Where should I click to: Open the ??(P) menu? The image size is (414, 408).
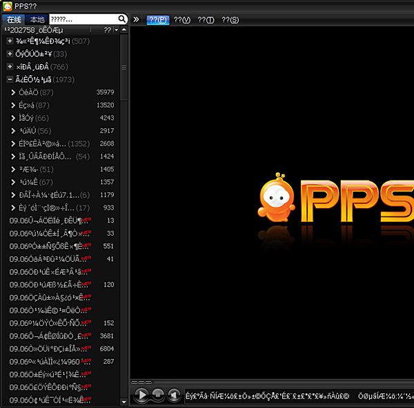(x=157, y=20)
